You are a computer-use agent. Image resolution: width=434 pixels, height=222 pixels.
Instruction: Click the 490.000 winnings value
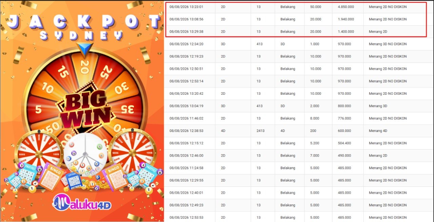[x=344, y=156]
